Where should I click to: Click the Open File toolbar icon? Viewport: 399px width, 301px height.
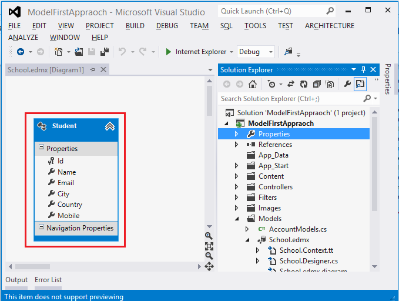pyautogui.click(x=79, y=52)
